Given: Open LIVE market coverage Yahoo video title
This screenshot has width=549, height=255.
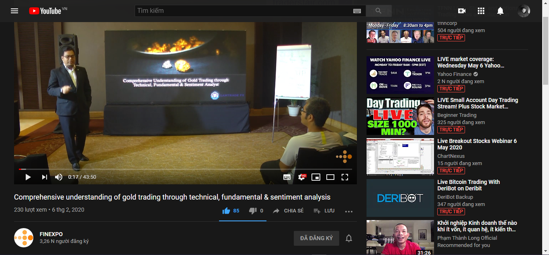Looking at the screenshot, I should tap(471, 62).
